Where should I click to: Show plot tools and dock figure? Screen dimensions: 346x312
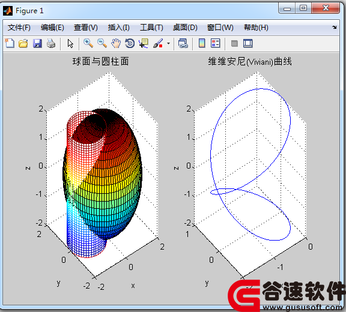[248, 43]
